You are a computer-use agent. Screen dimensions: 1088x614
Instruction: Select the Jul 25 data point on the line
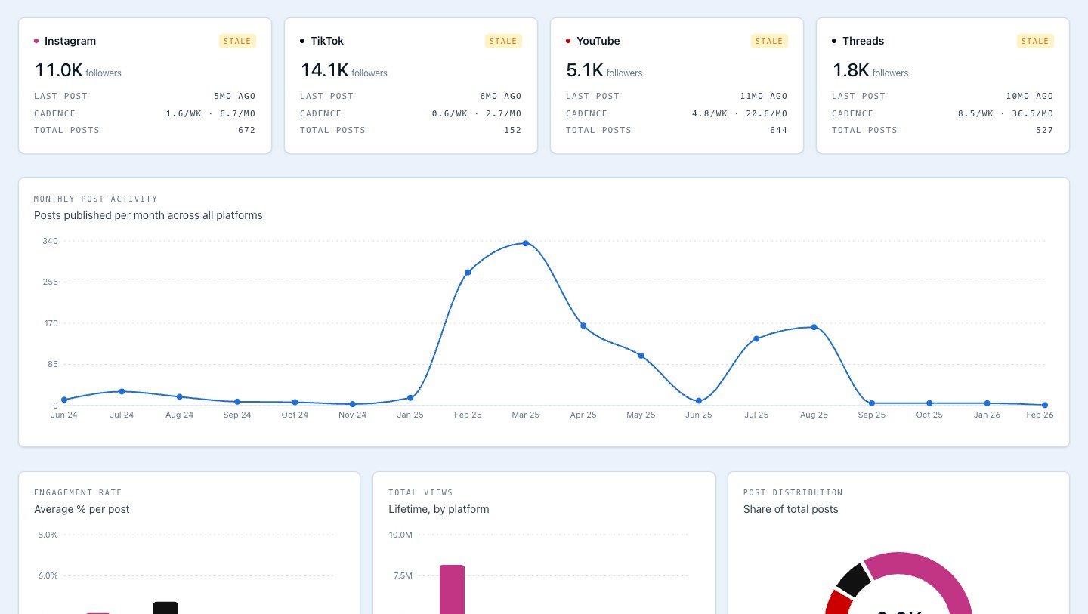[756, 338]
